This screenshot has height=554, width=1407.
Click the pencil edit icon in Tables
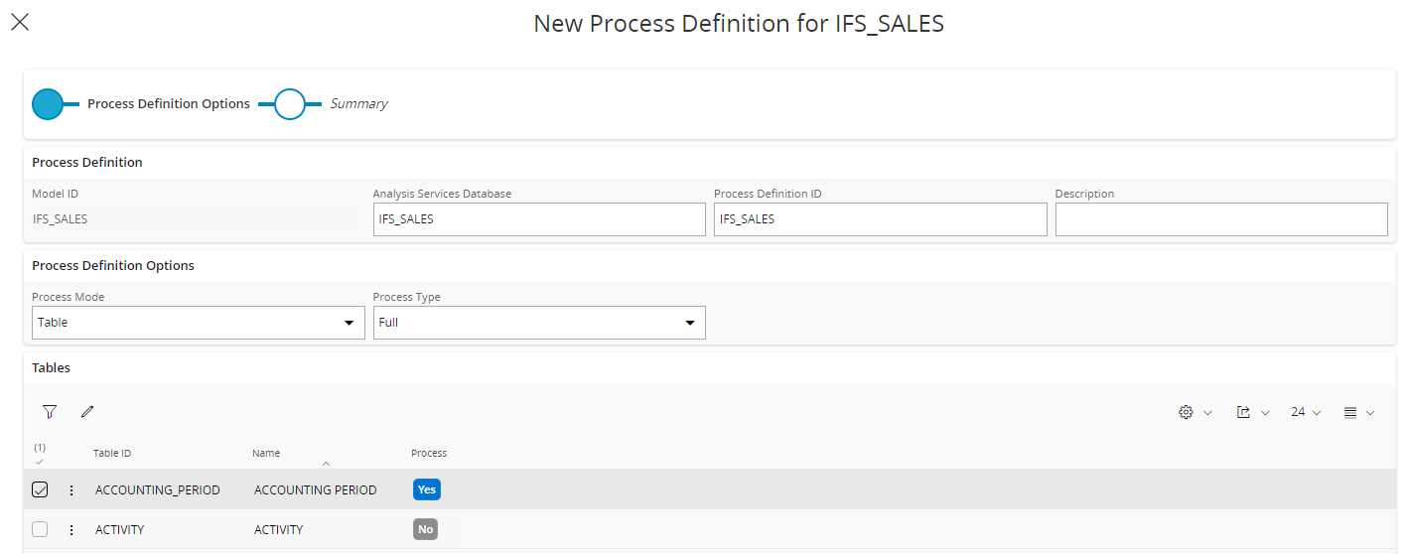(87, 412)
